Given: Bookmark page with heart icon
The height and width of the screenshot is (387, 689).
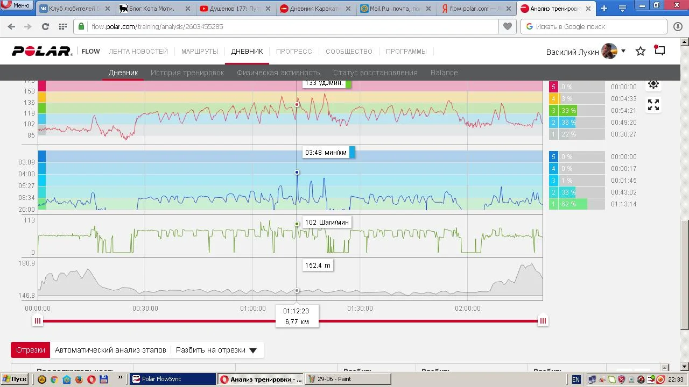Looking at the screenshot, I should 507,26.
